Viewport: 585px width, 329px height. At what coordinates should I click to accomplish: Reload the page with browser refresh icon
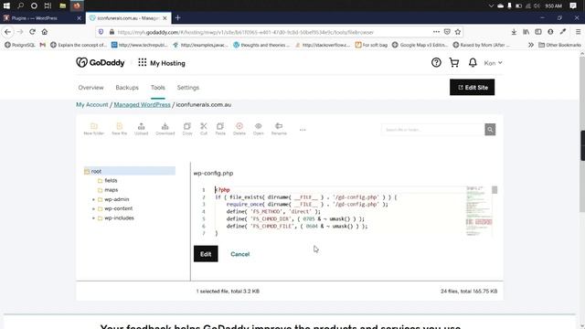pyautogui.click(x=32, y=32)
